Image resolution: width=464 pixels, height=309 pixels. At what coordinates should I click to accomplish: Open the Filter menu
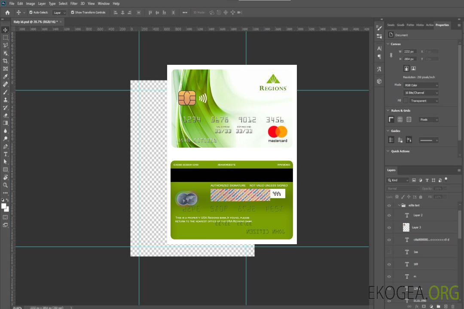point(74,3)
